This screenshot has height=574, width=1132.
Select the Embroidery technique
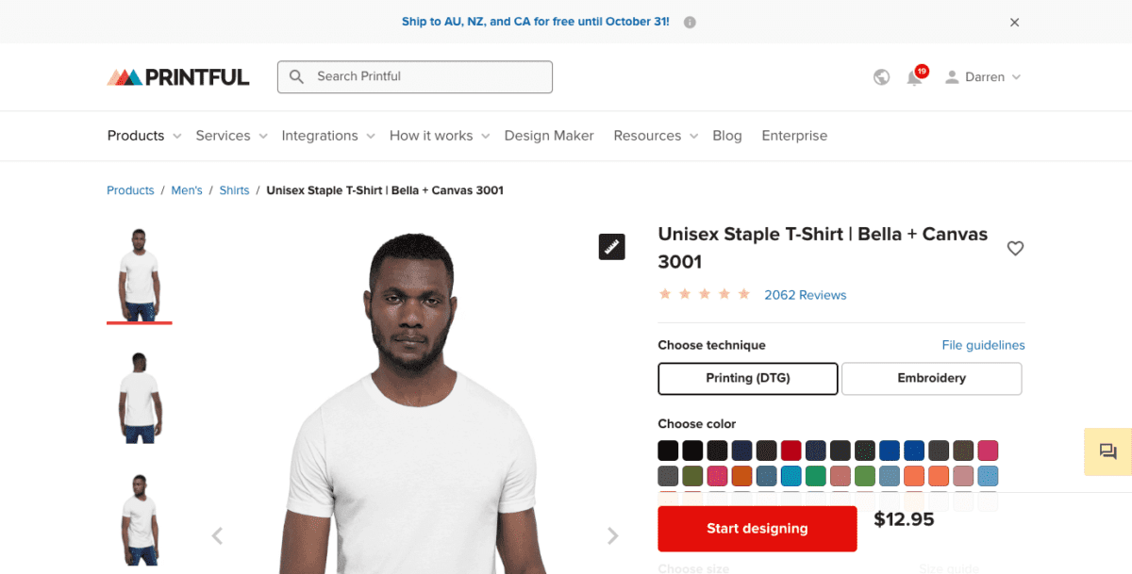(x=931, y=378)
